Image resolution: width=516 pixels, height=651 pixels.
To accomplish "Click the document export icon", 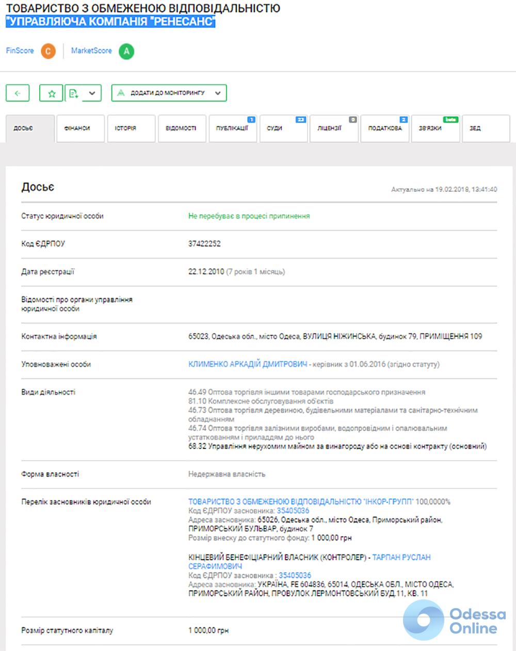I will tap(73, 93).
